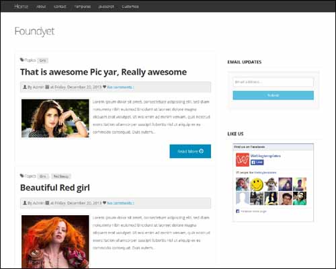
Task: Open No comments link on Red girl post
Action: click(120, 203)
